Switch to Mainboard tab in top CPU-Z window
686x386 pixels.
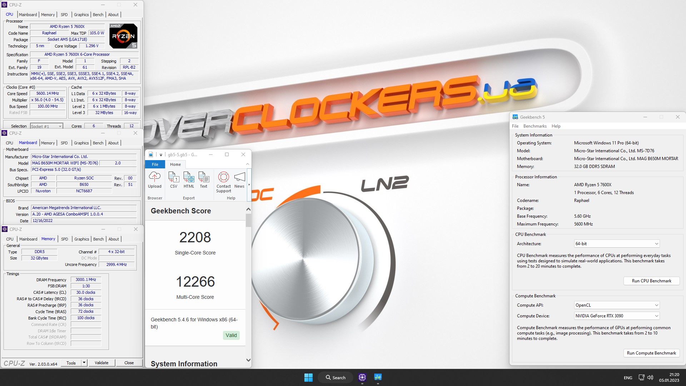pos(28,15)
